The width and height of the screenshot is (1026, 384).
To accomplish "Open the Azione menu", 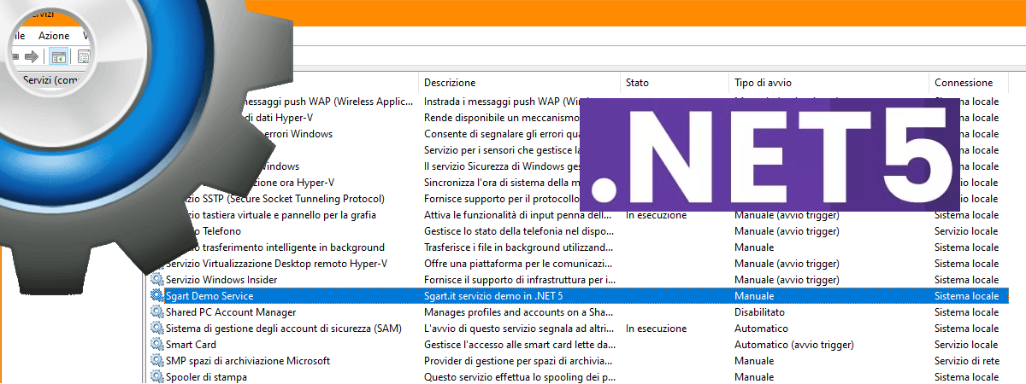I will pos(54,36).
